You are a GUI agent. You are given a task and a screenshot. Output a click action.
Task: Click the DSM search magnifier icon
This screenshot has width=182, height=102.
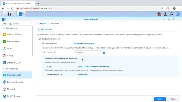tap(171, 14)
